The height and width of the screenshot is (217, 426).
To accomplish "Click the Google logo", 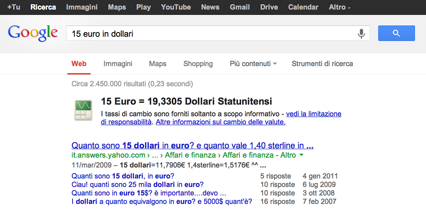I will 33,33.
